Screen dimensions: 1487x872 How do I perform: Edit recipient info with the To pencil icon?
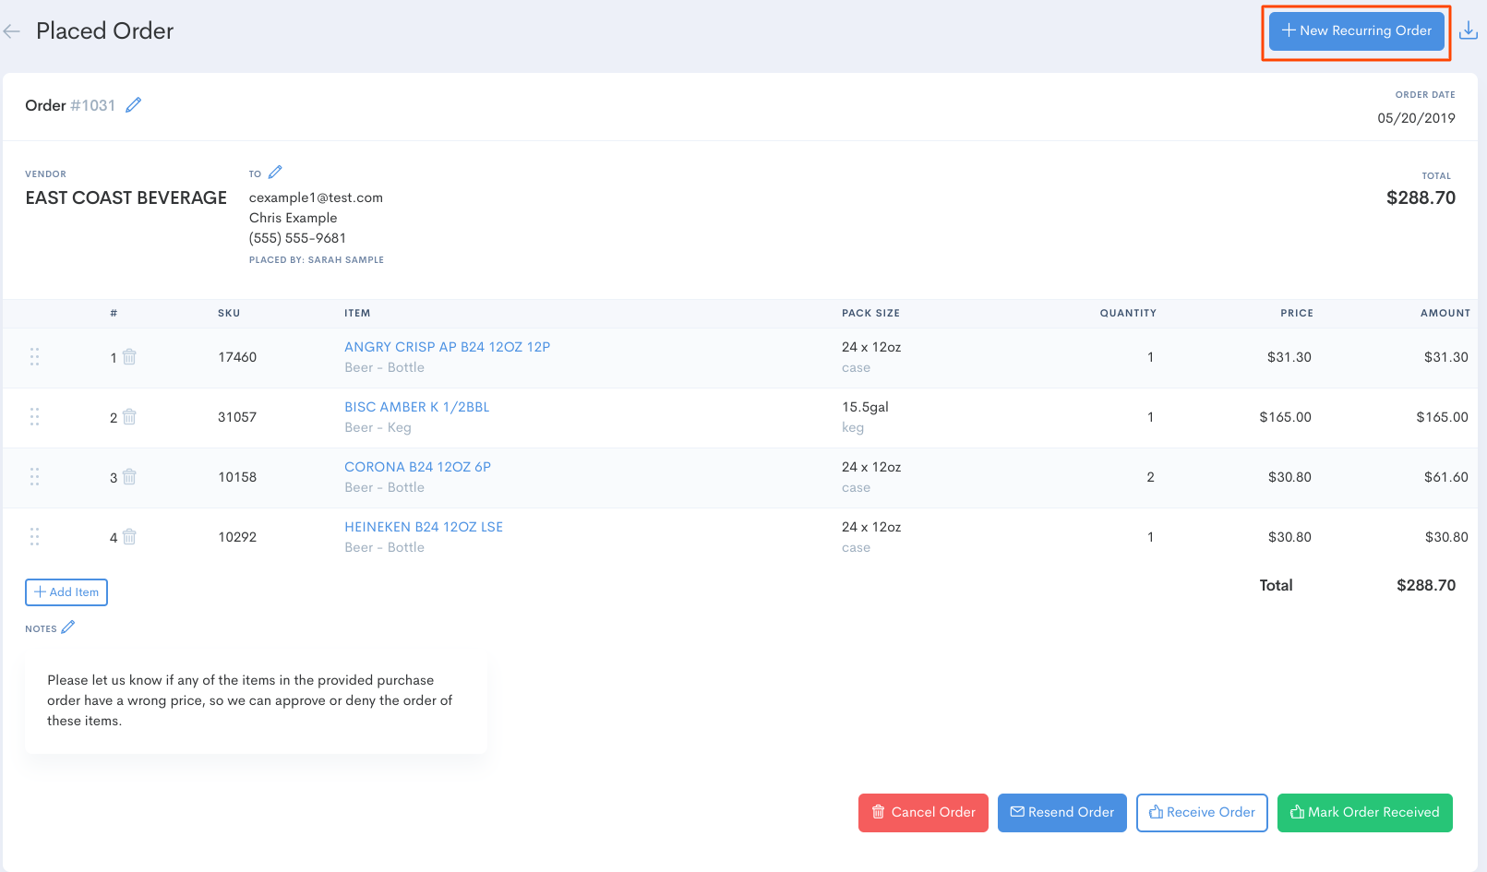274,171
